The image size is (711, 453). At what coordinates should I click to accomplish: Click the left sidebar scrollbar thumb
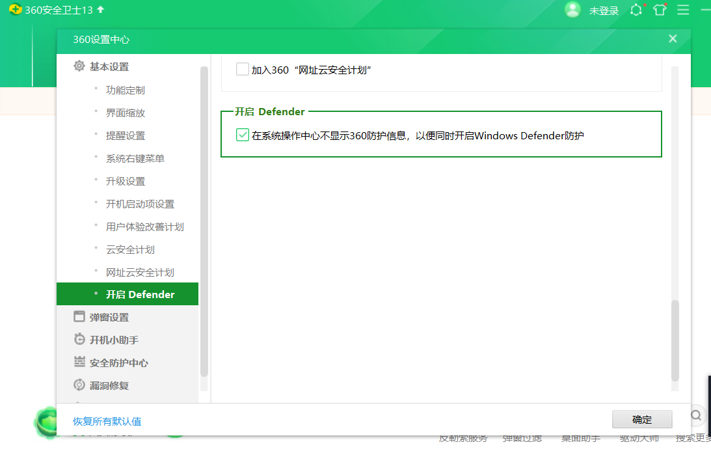pos(204,221)
